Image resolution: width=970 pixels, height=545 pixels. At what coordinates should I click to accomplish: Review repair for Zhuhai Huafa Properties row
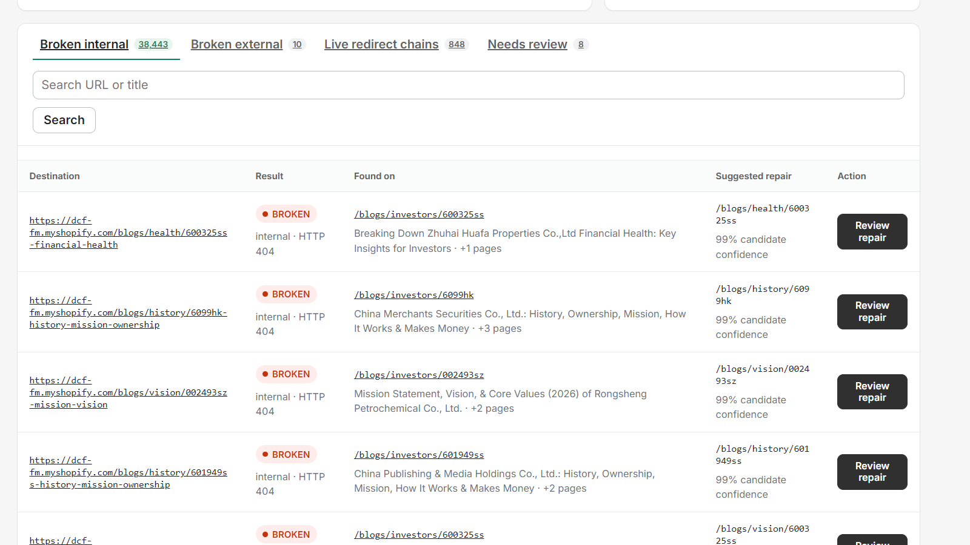tap(872, 231)
